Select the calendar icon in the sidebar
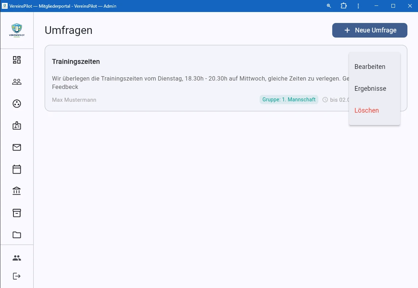The image size is (418, 288). pyautogui.click(x=16, y=169)
